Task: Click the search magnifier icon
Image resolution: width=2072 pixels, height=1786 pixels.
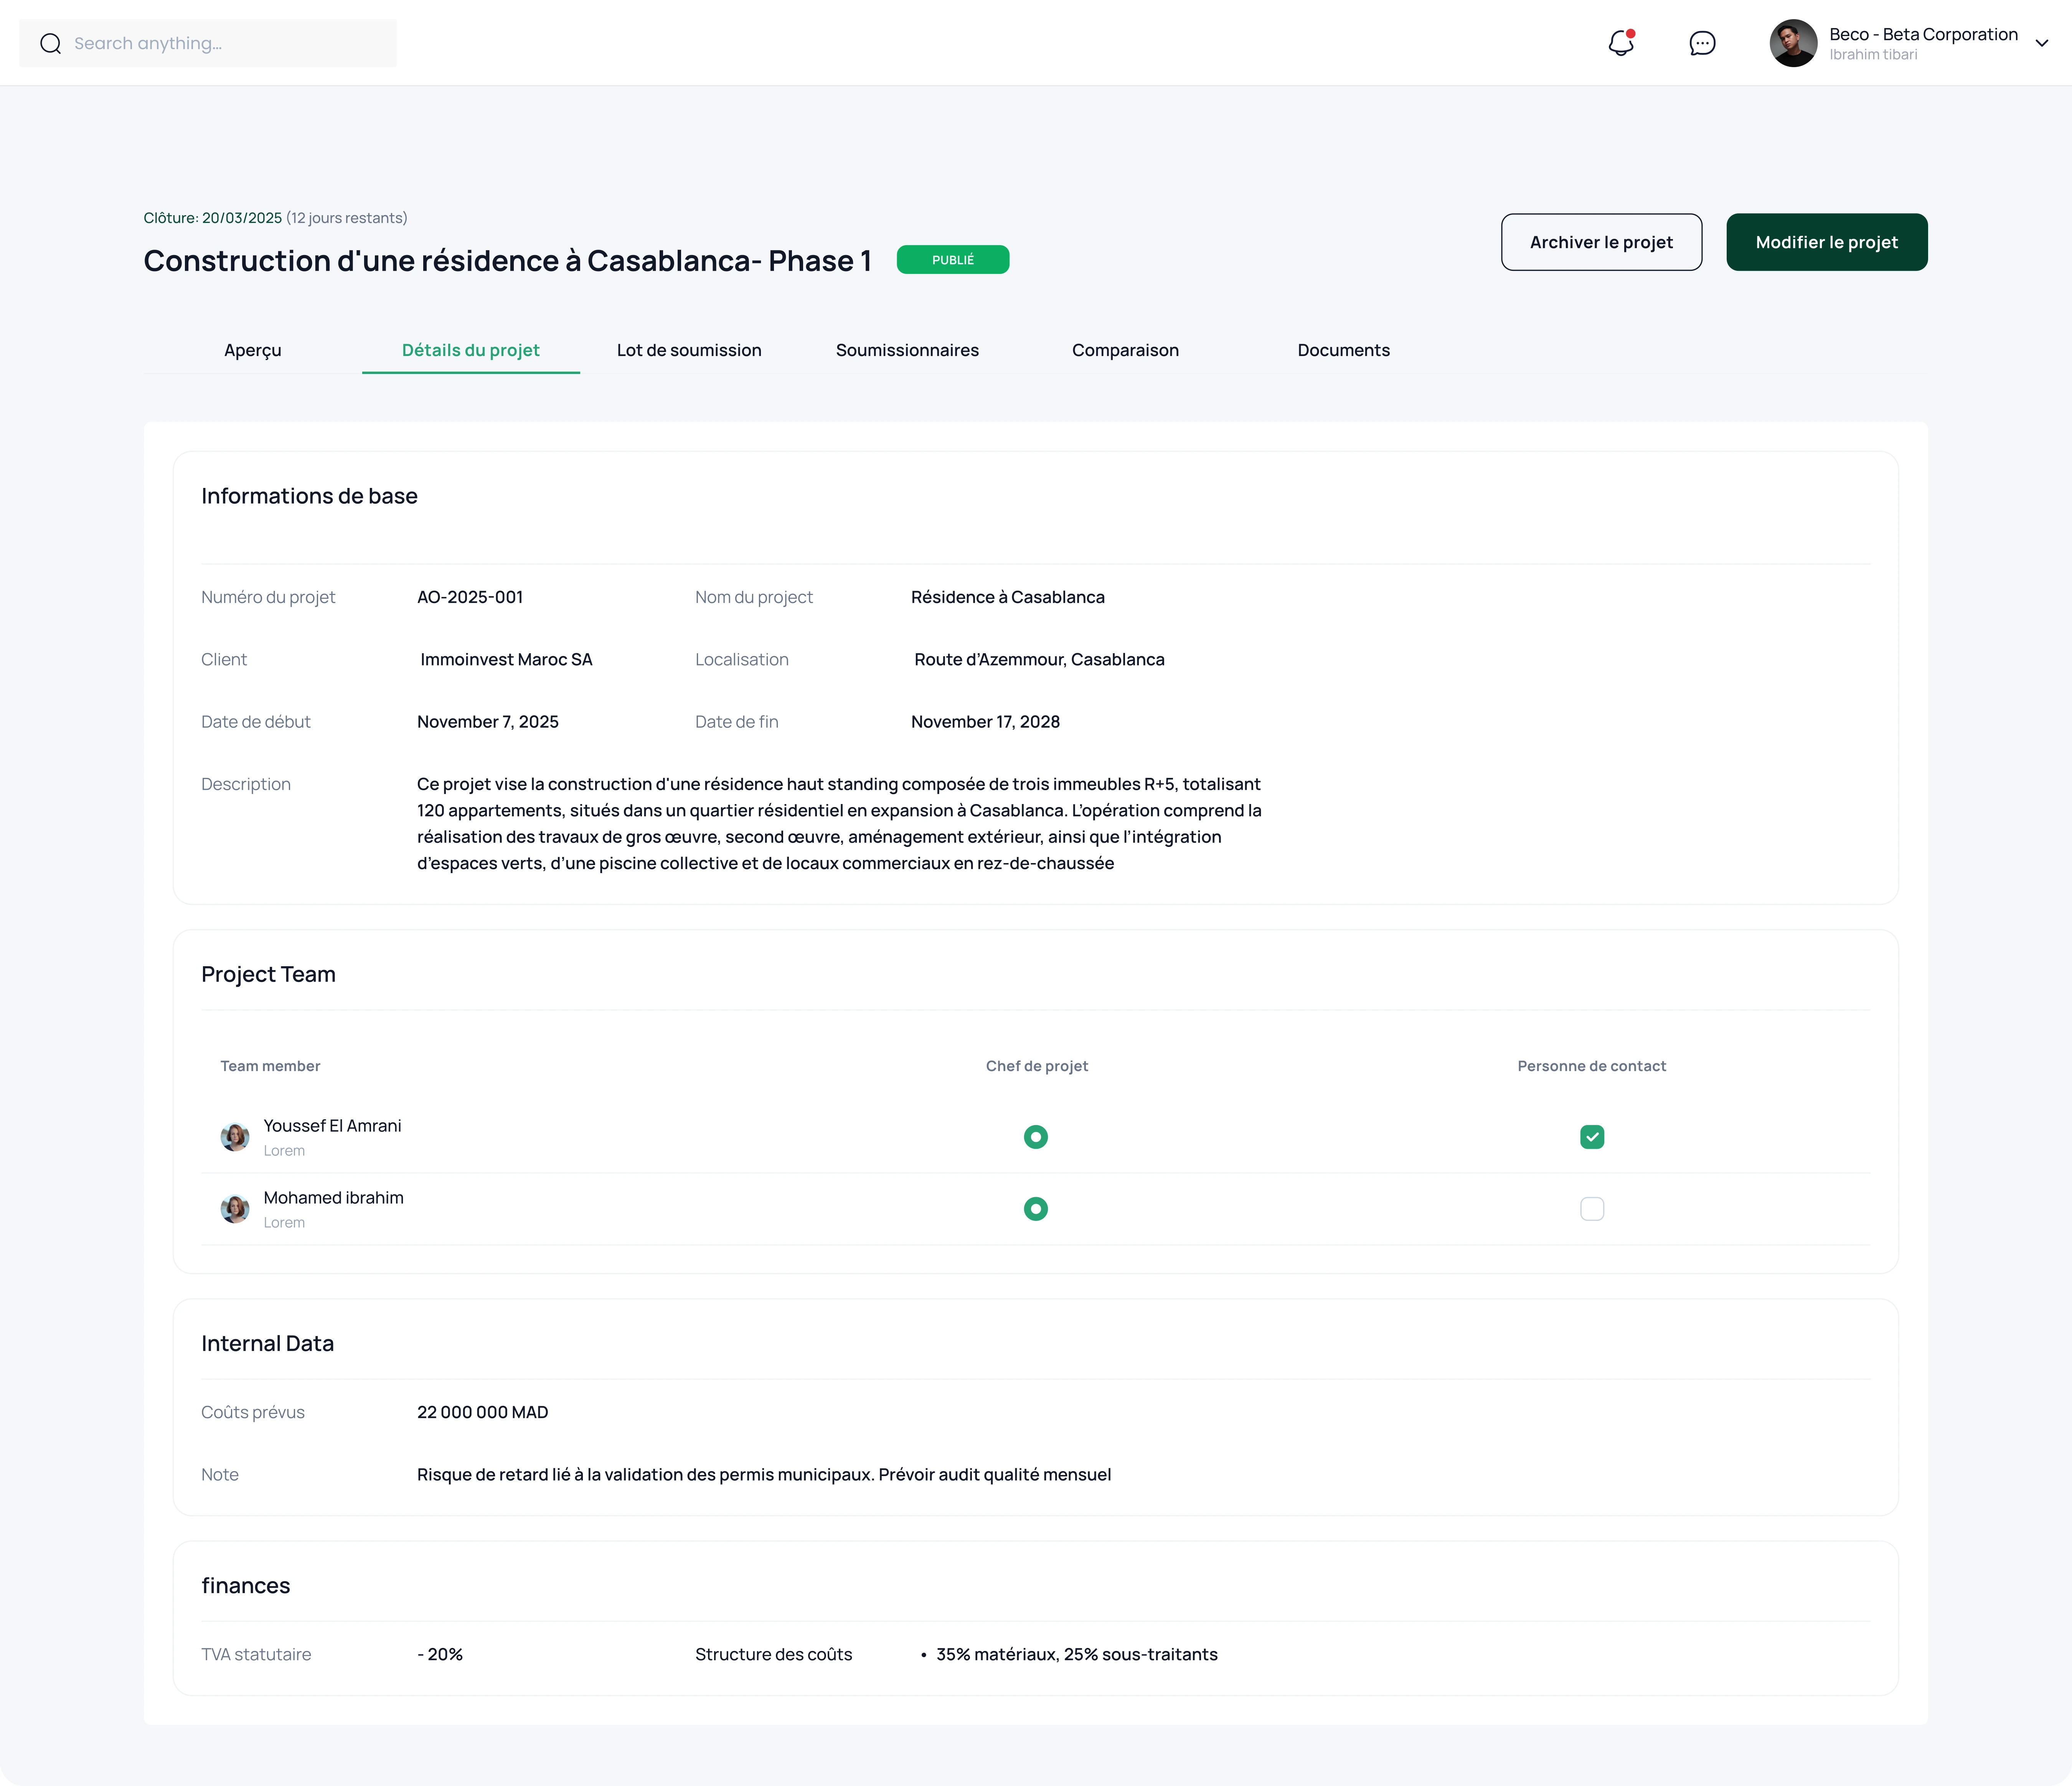Action: (51, 43)
